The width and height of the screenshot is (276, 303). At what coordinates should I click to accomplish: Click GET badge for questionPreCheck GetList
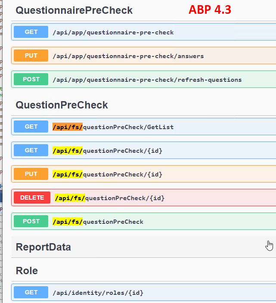pos(31,127)
